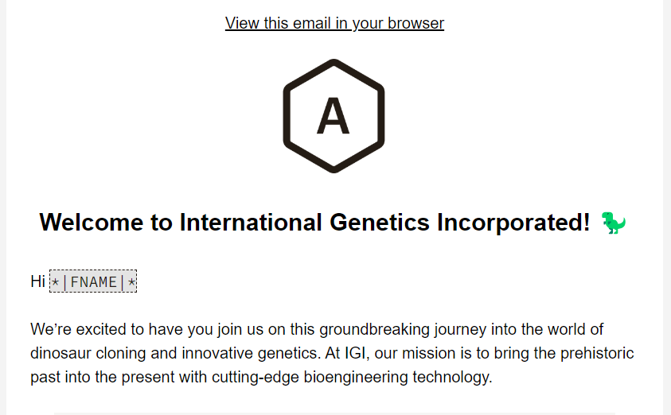Click the word 'Genetics' in the heading
Image resolution: width=671 pixels, height=415 pixels.
click(x=379, y=223)
